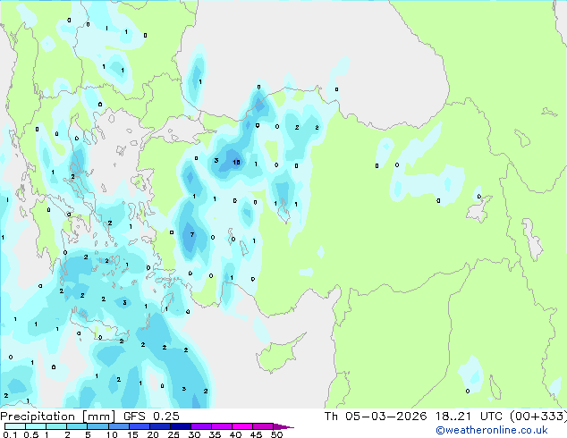This screenshot has height=438, width=567.
Task: Click the 0.5–1 mm legend swatch
Action: click(x=36, y=426)
